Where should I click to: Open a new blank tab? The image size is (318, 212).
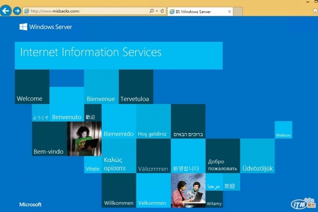238,12
